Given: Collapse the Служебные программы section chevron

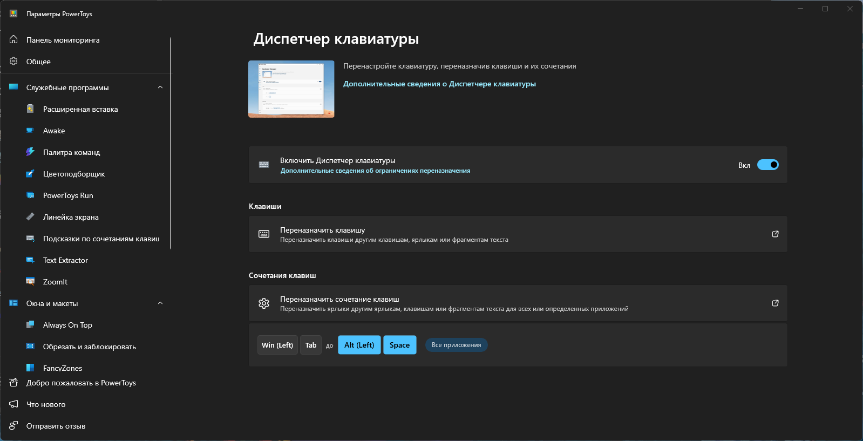Looking at the screenshot, I should click(x=160, y=87).
